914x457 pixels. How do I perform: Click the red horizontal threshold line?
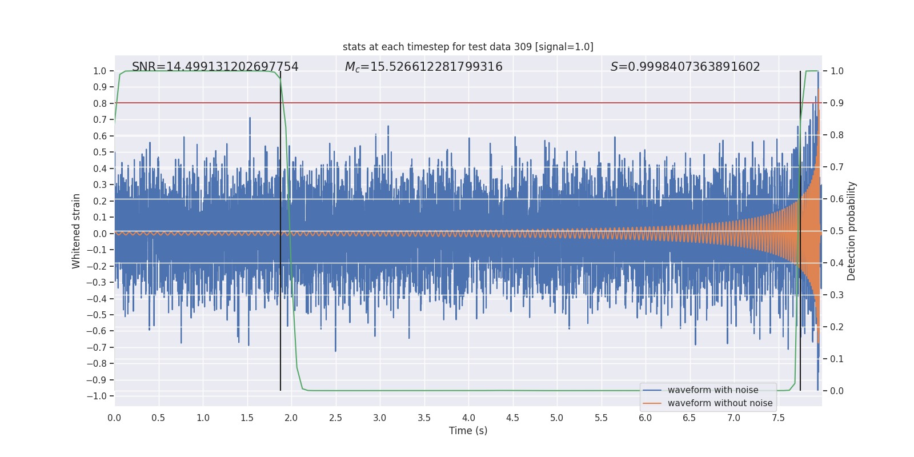click(457, 103)
